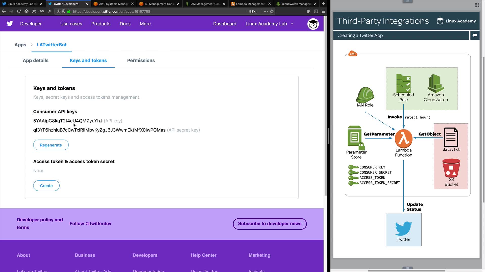This screenshot has height=272, width=485.
Task: Click the Regenerate API keys button
Action: (x=51, y=145)
